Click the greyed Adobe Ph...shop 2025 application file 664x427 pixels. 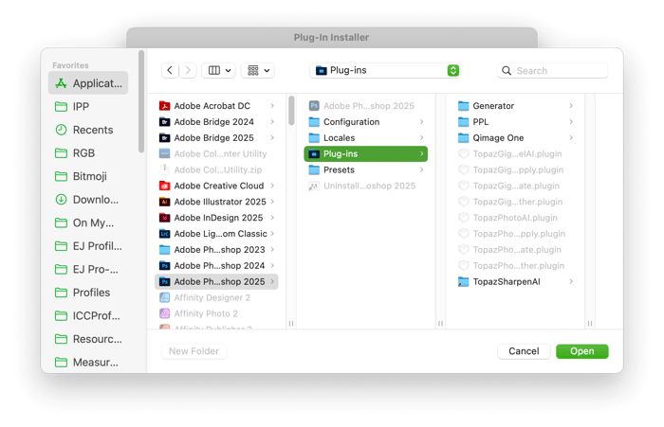click(x=366, y=106)
